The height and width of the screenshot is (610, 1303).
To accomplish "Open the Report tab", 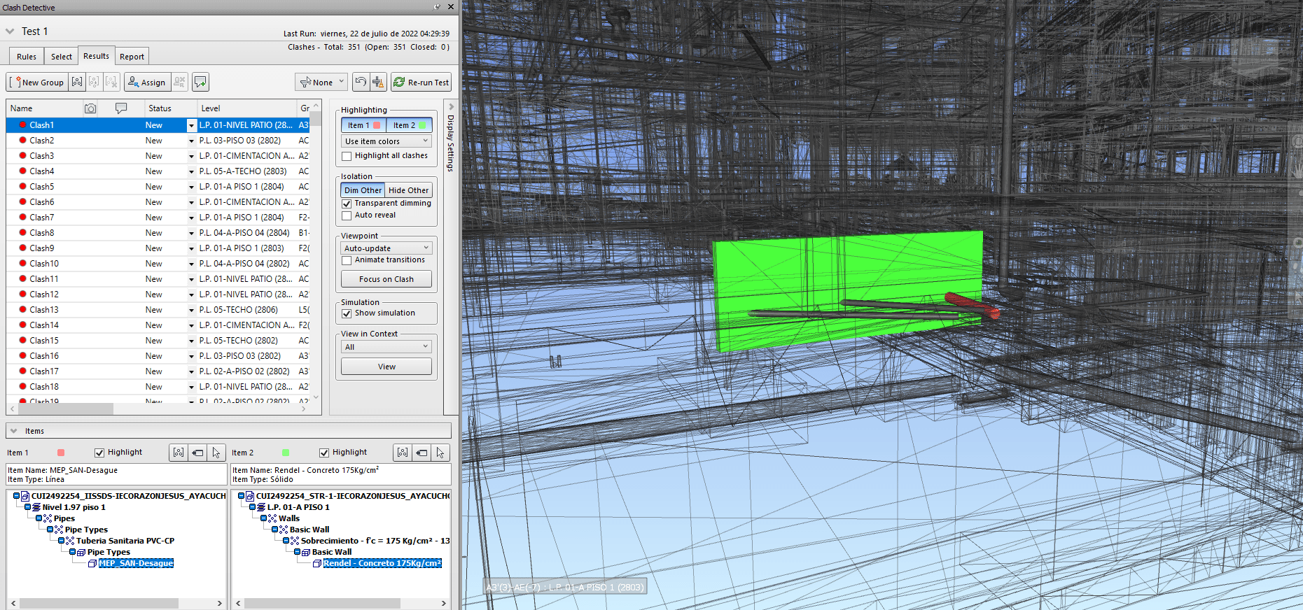I will pyautogui.click(x=132, y=57).
